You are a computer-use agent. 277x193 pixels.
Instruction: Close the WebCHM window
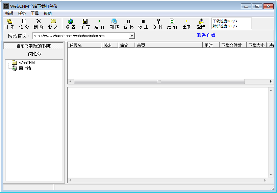268,6
